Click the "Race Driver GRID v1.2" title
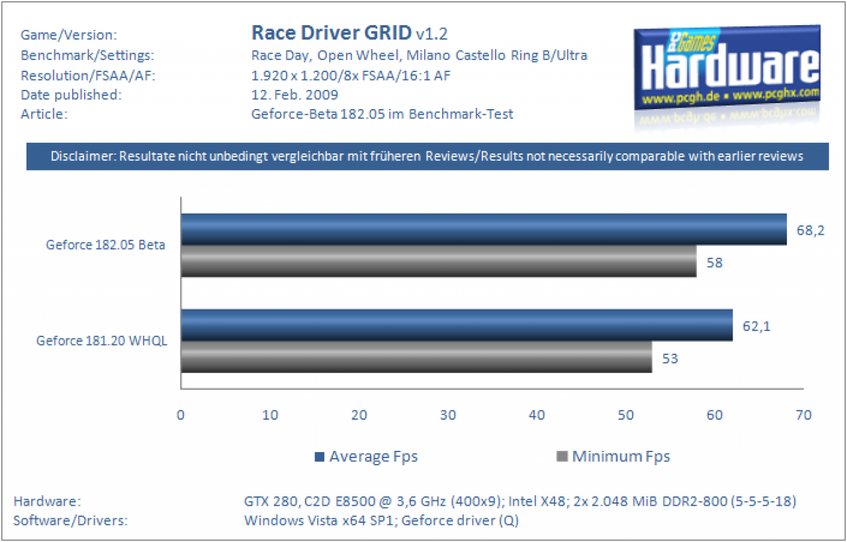The image size is (847, 542). pos(351,33)
